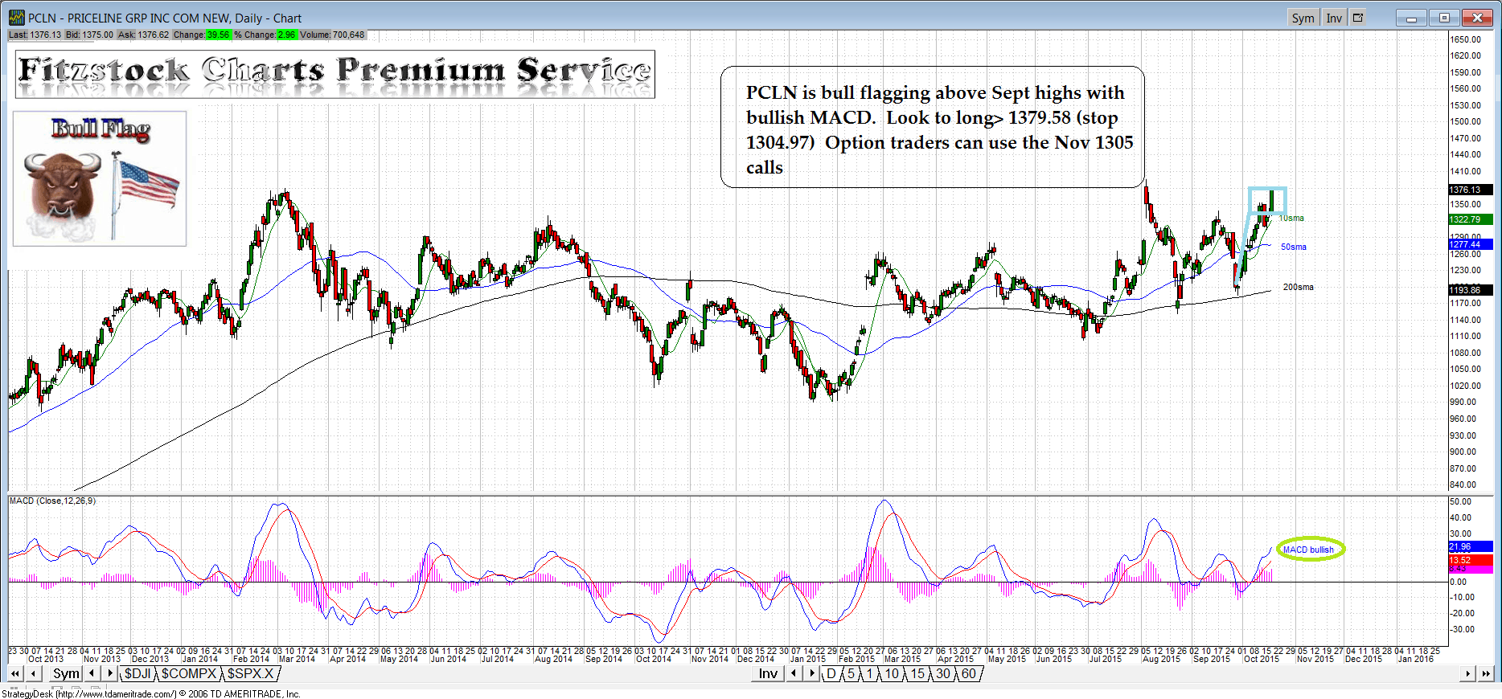1502x699 pixels.
Task: Switch to the $COMPX symbol tab
Action: (188, 673)
